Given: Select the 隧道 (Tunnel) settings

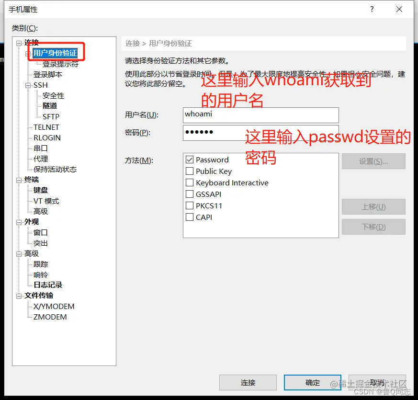Looking at the screenshot, I should (x=50, y=106).
